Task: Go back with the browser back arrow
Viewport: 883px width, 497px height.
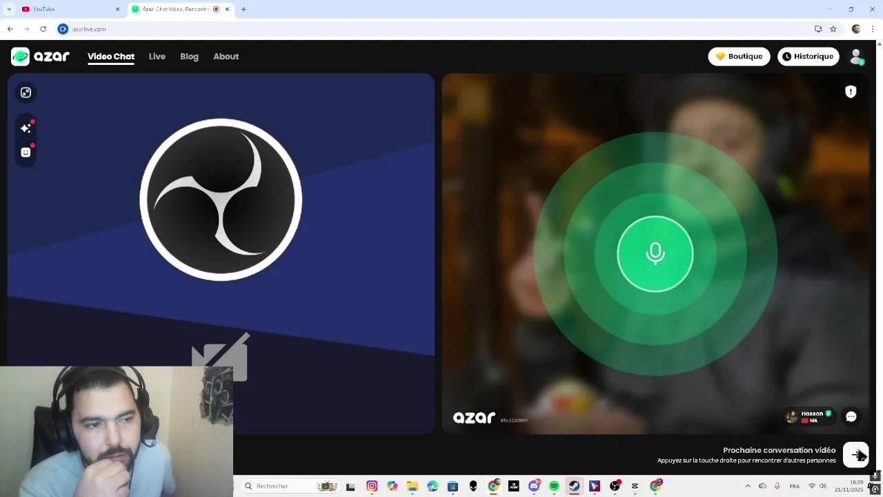Action: pyautogui.click(x=10, y=29)
